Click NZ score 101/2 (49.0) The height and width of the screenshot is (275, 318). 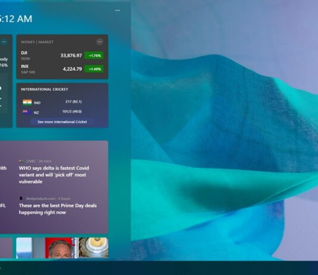tap(72, 112)
